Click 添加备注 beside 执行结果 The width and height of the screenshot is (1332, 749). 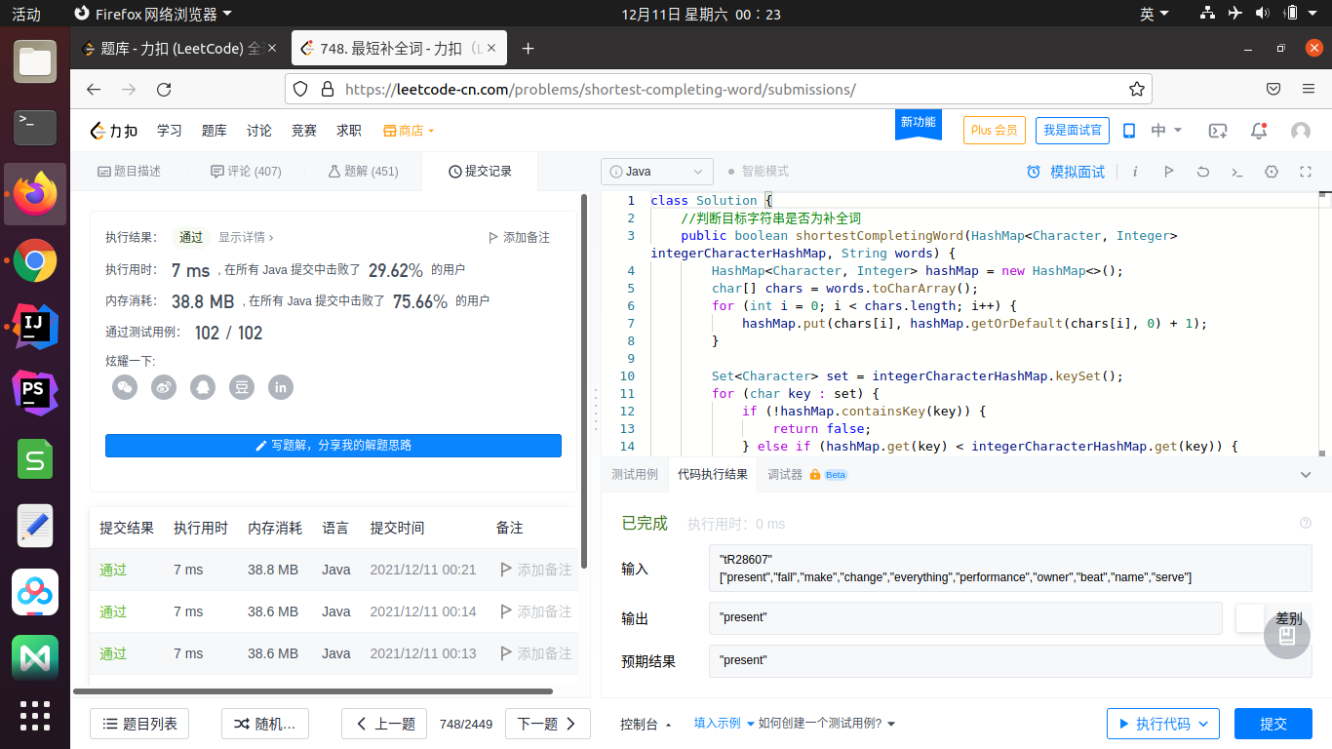coord(519,237)
